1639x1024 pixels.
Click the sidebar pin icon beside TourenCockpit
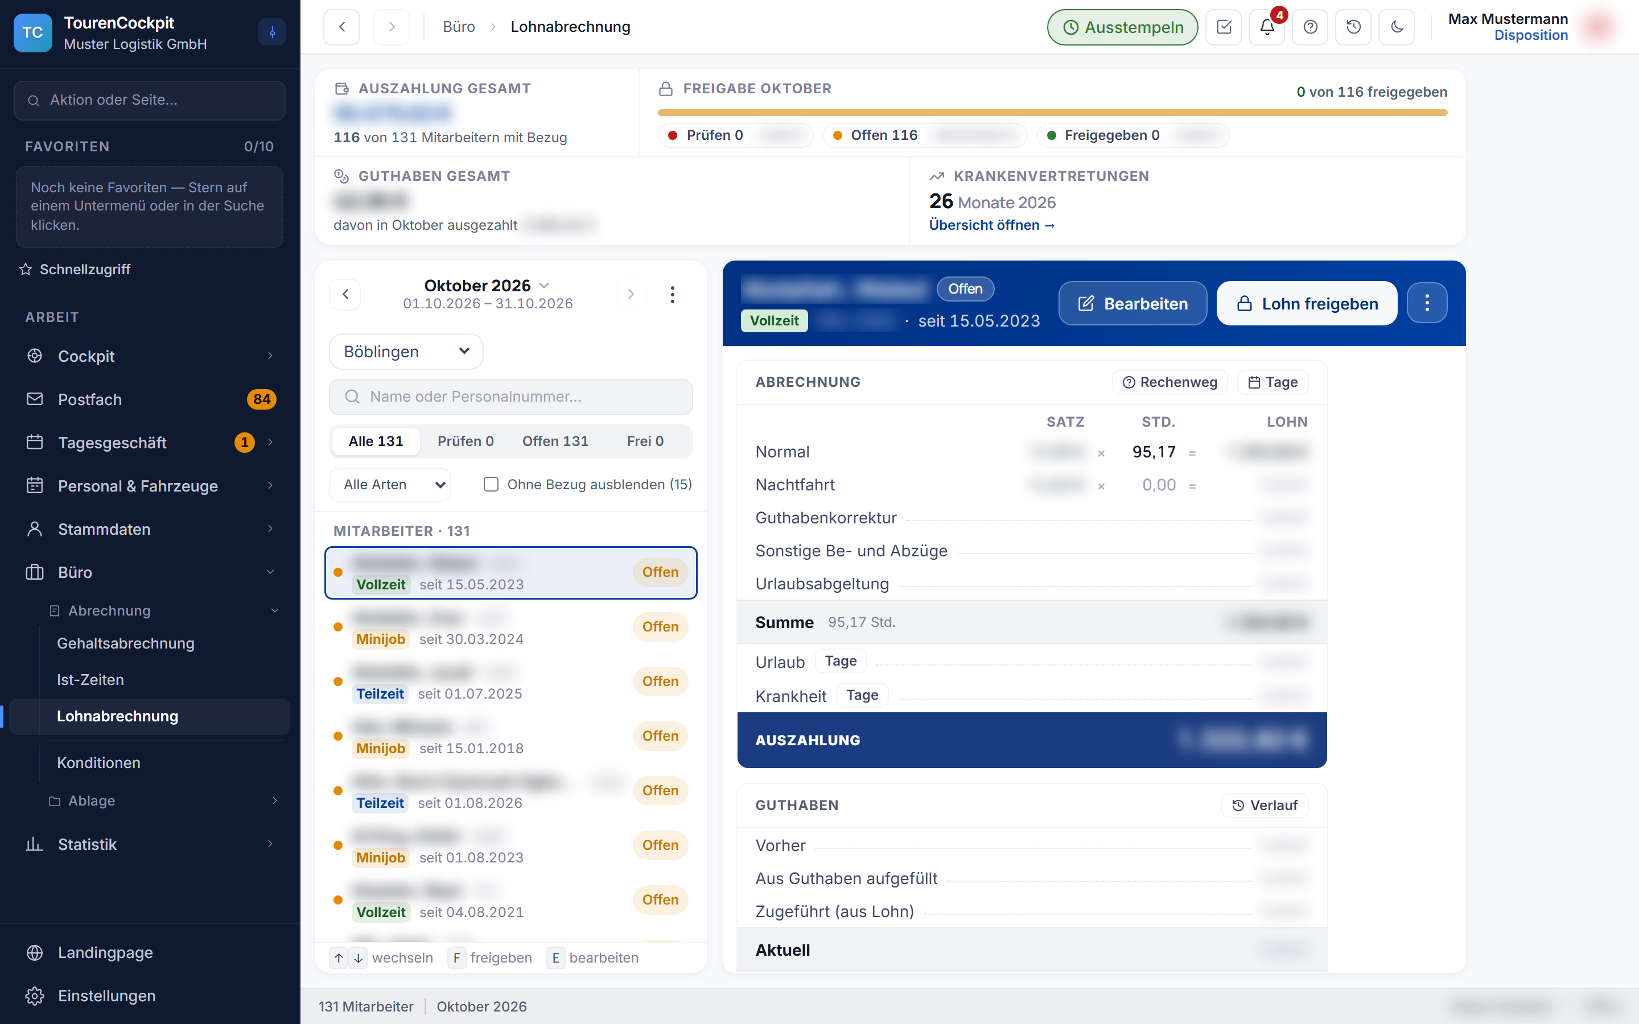(x=271, y=32)
